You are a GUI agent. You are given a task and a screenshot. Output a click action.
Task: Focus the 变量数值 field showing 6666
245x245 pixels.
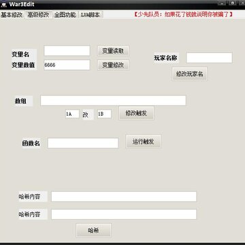click(67, 65)
